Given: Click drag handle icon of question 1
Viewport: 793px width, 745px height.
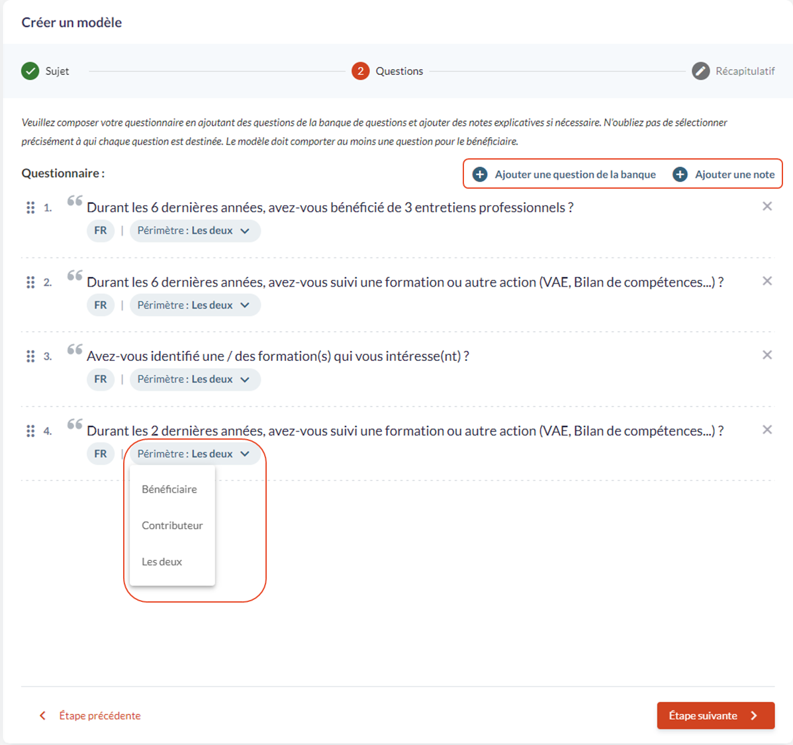Looking at the screenshot, I should [x=30, y=207].
